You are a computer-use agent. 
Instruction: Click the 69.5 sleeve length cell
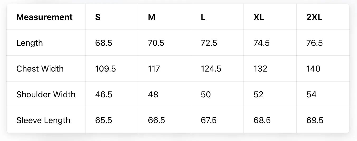tap(315, 120)
